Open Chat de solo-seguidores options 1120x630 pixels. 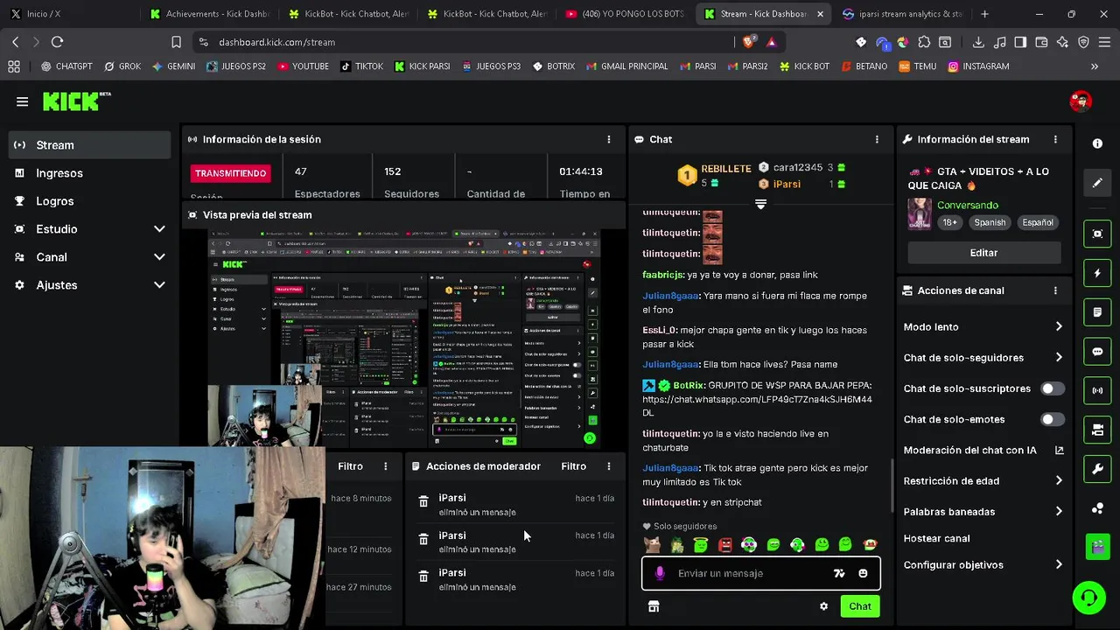(983, 358)
